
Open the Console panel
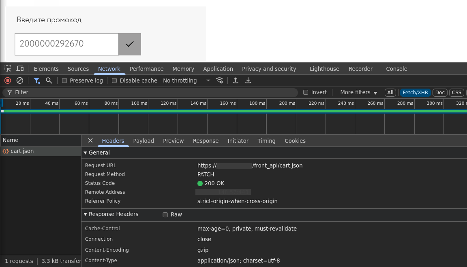pyautogui.click(x=396, y=69)
